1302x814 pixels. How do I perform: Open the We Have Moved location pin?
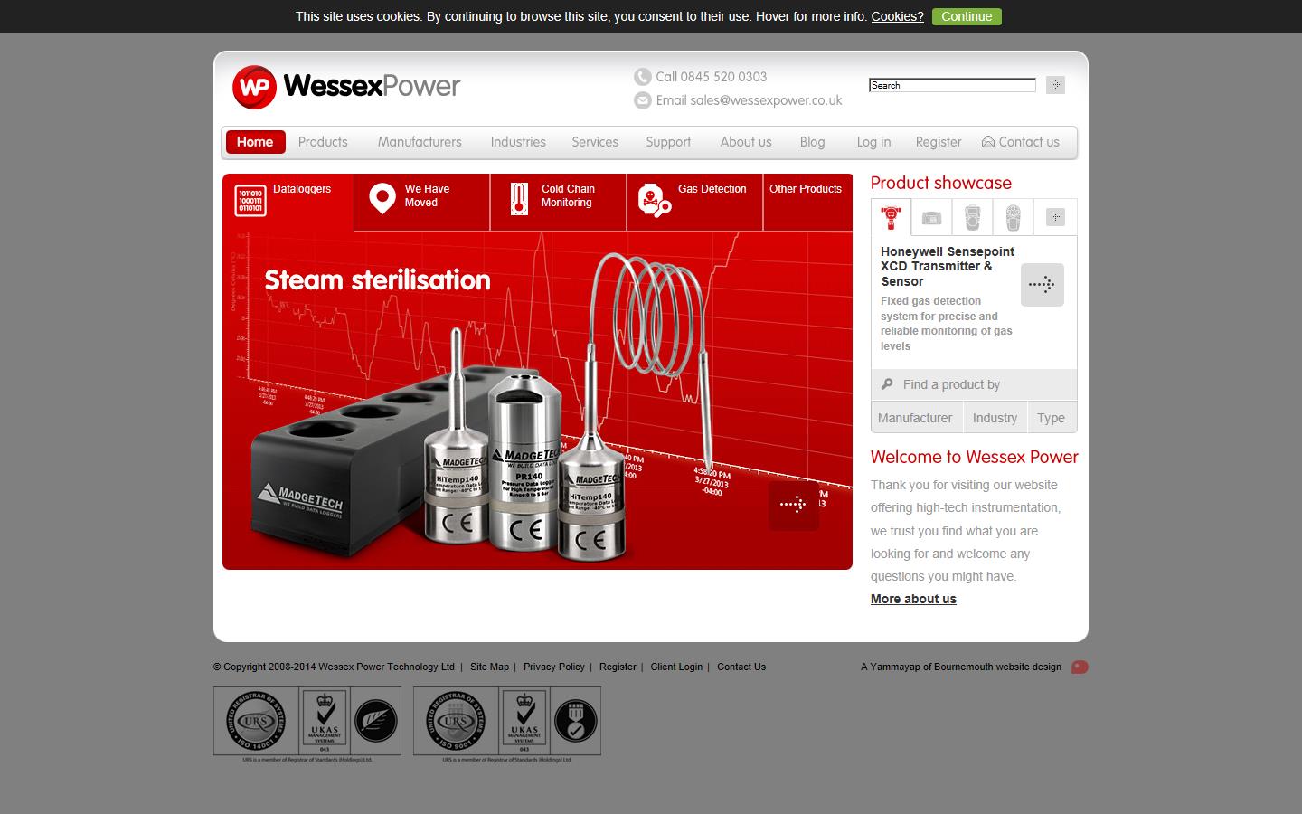click(382, 199)
